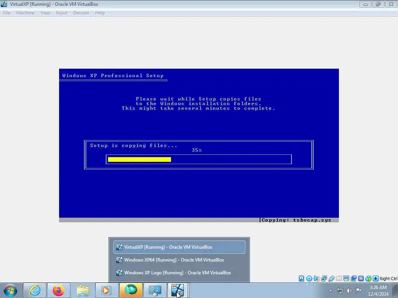Click the Copying: tsbvcap.sys status text
The width and height of the screenshot is (398, 298).
(x=297, y=220)
